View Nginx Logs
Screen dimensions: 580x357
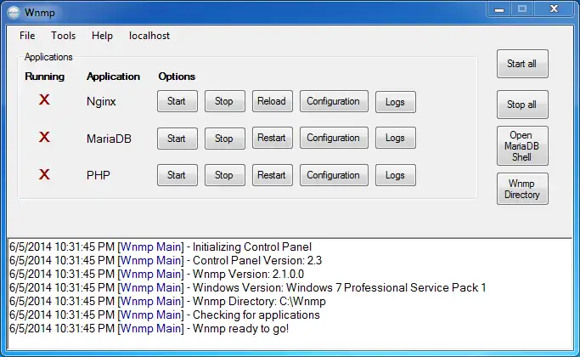coord(396,102)
